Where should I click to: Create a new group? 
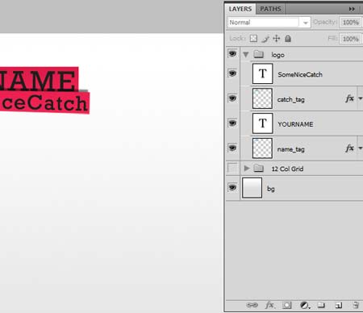click(321, 305)
